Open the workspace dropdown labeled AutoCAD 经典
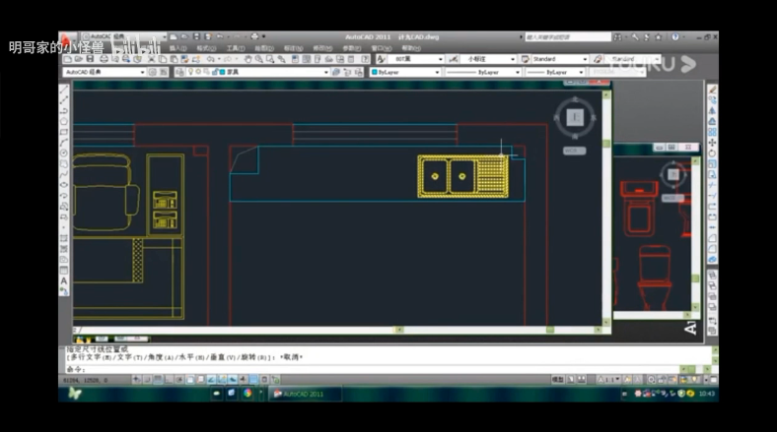 (104, 72)
